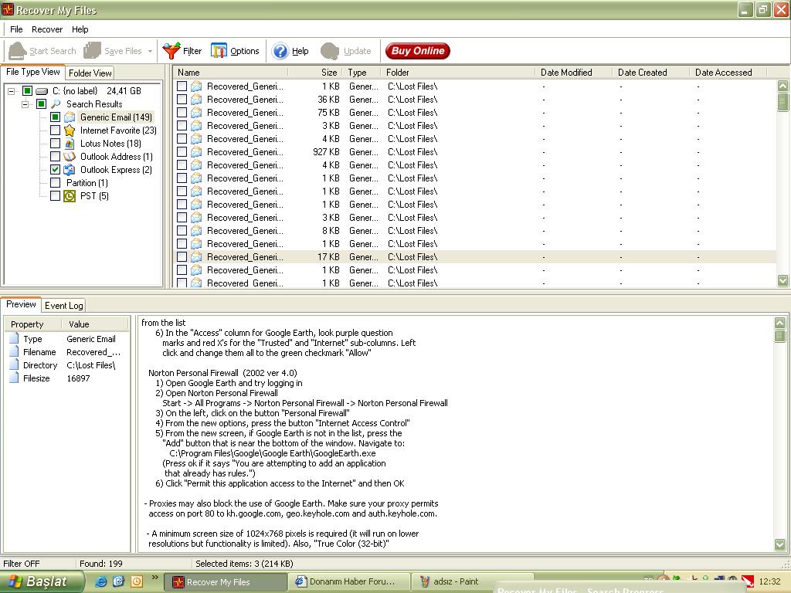
Task: Switch to the adsız - Paint taskbar window
Action: [x=473, y=581]
